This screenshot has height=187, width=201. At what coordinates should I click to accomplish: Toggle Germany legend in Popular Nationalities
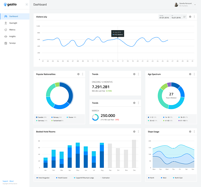tap(42, 121)
